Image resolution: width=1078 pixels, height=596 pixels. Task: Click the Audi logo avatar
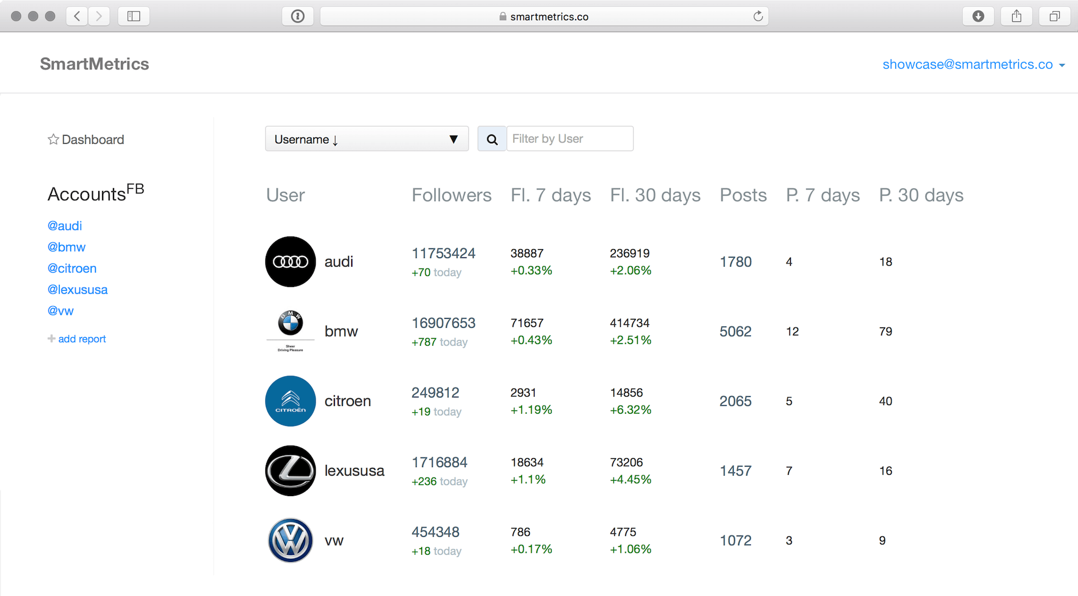pos(290,262)
